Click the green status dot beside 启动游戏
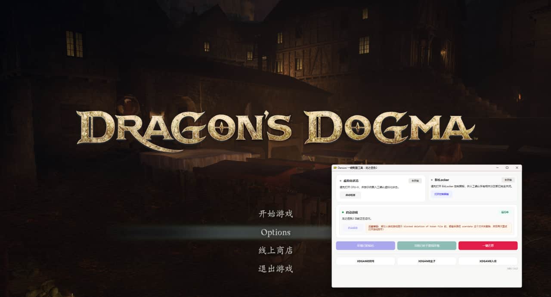 343,212
